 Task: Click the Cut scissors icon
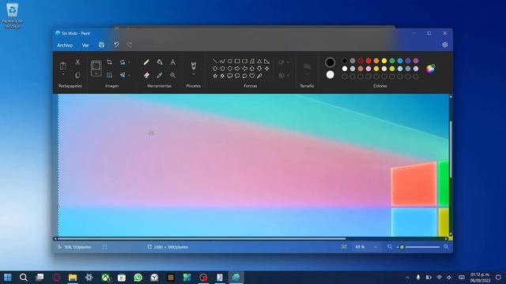pos(77,62)
